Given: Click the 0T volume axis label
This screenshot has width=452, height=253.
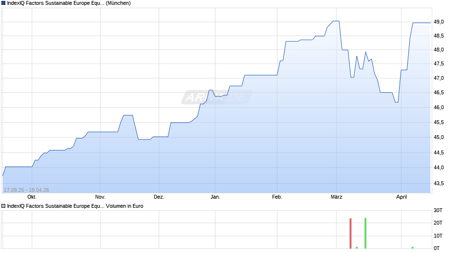Looking at the screenshot, I should 437,248.
